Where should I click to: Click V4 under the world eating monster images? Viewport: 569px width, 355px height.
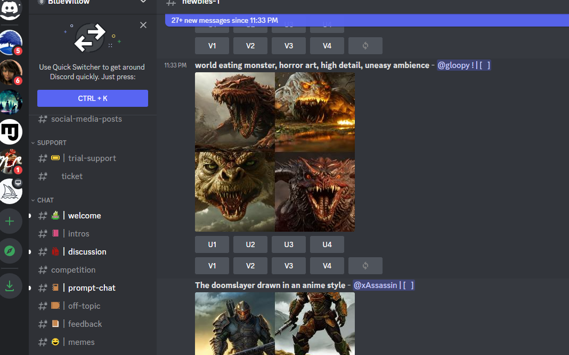327,266
